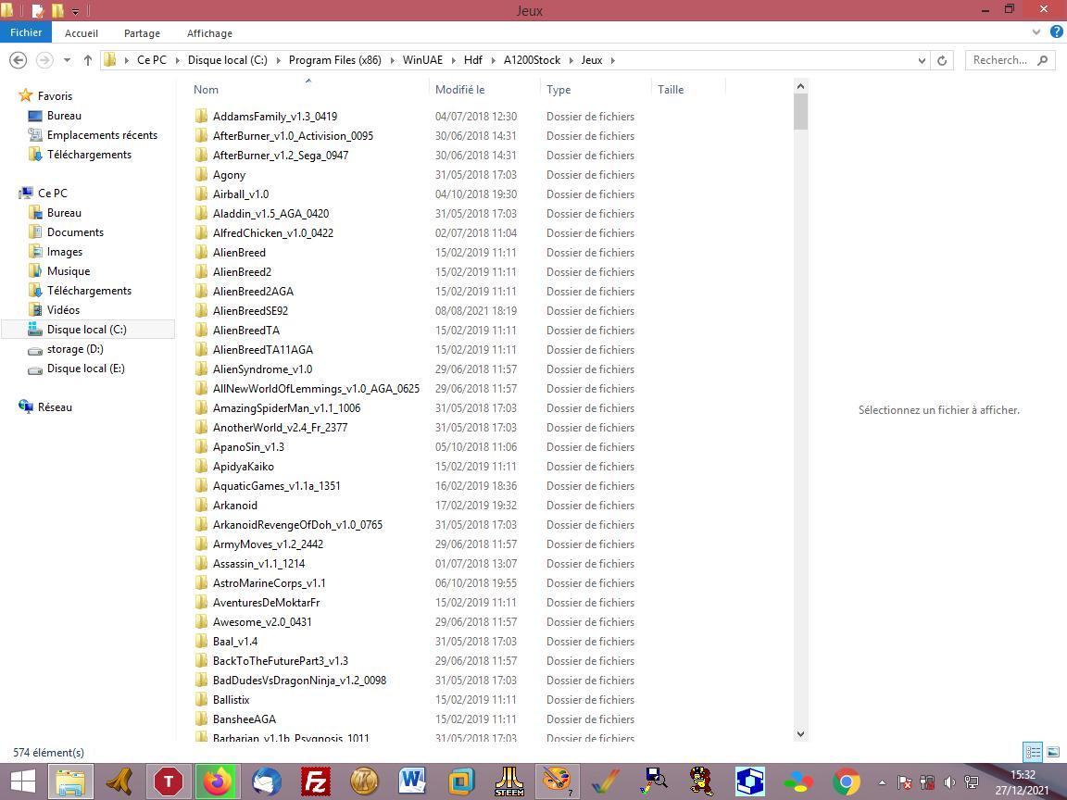
Task: Click Program Files (x86) breadcrumb
Action: [x=334, y=60]
